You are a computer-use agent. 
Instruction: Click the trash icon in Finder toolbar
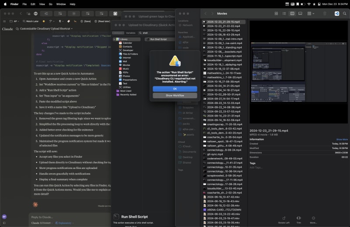coord(325,14)
